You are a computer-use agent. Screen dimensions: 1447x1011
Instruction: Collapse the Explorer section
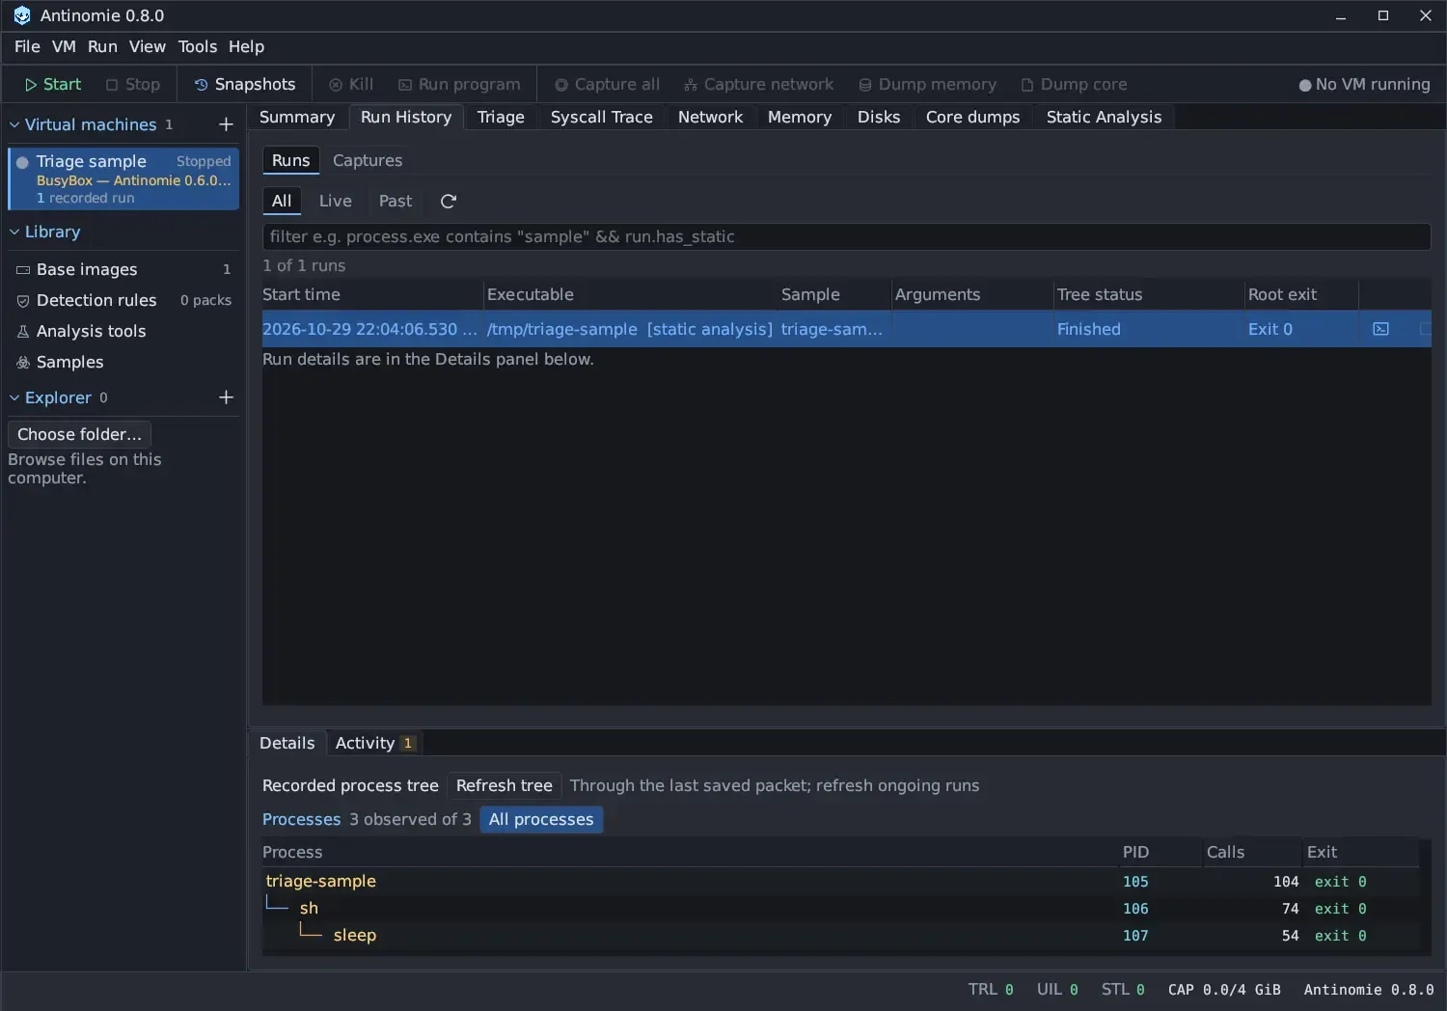pyautogui.click(x=14, y=397)
